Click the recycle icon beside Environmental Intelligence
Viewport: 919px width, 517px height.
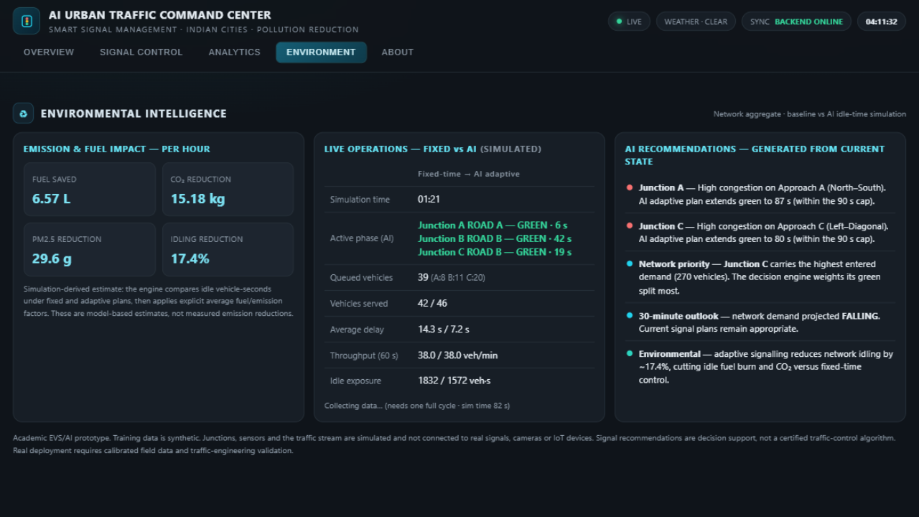(x=23, y=113)
